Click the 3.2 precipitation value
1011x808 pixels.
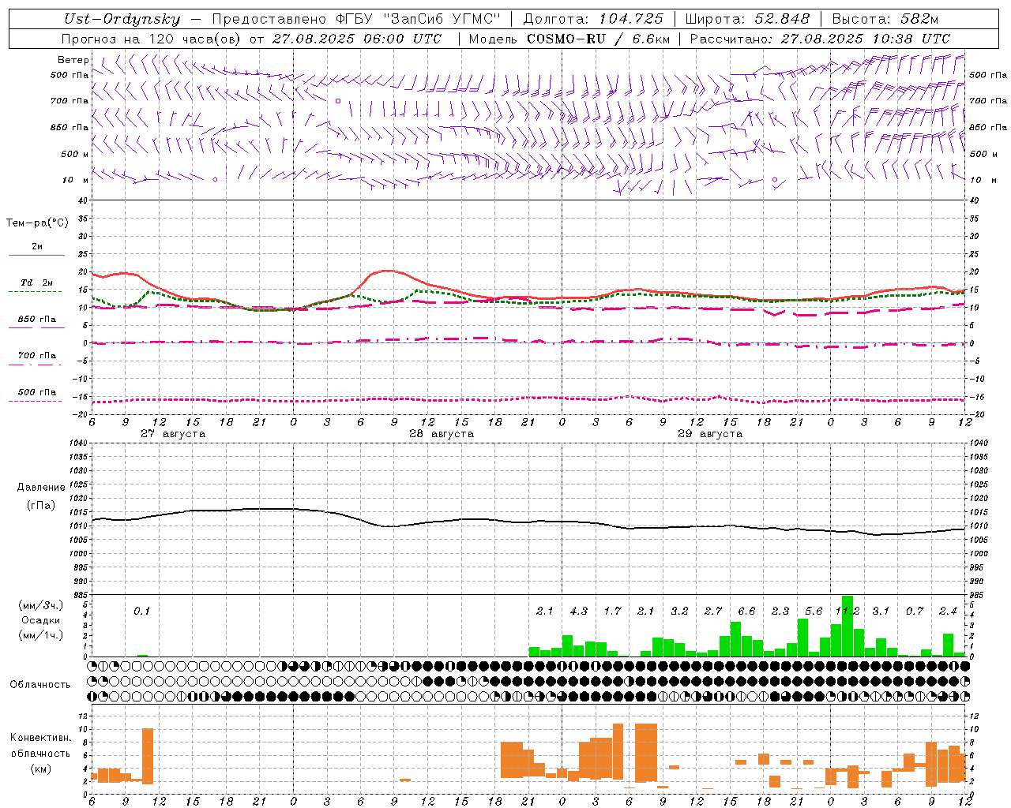tap(679, 611)
